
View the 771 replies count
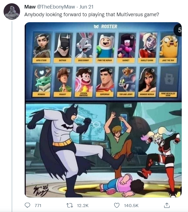tap(38, 205)
